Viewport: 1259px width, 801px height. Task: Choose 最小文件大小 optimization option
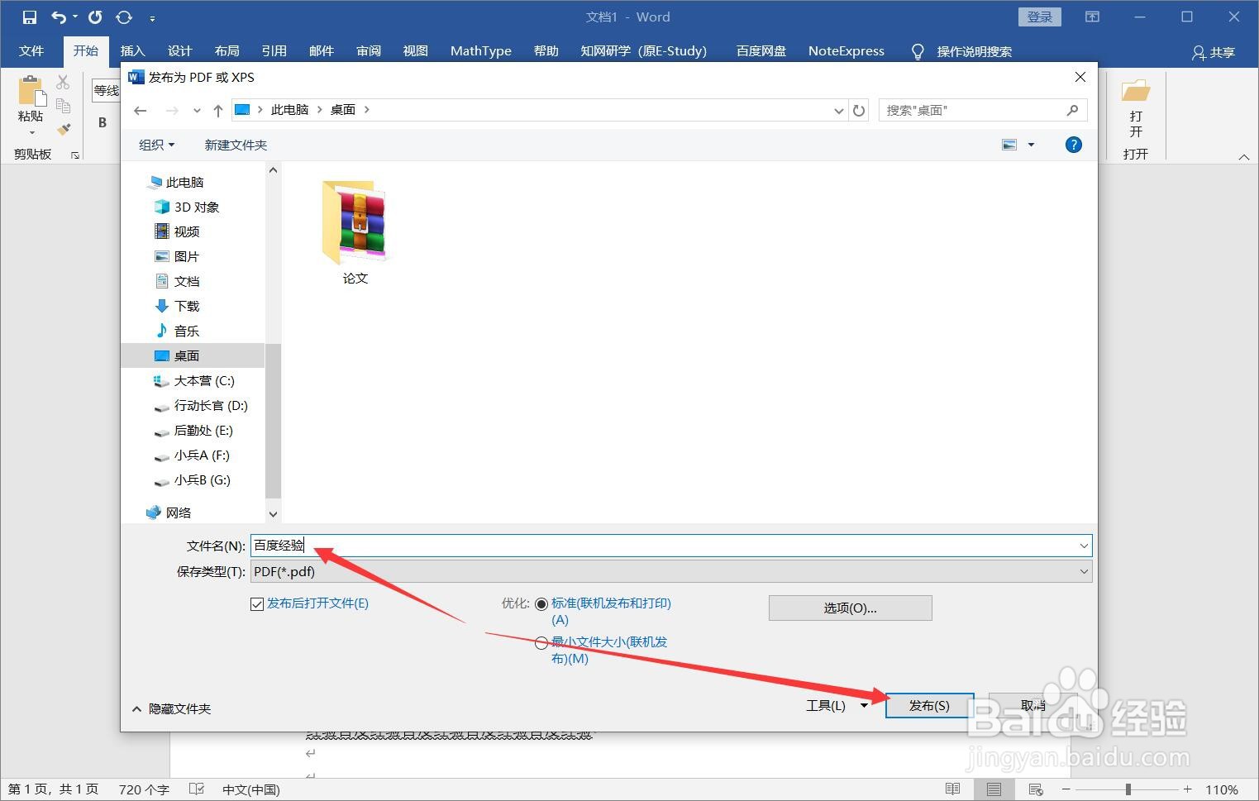tap(541, 642)
